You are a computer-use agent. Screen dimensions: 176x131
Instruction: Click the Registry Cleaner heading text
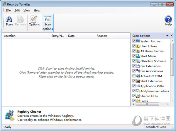click(x=29, y=112)
